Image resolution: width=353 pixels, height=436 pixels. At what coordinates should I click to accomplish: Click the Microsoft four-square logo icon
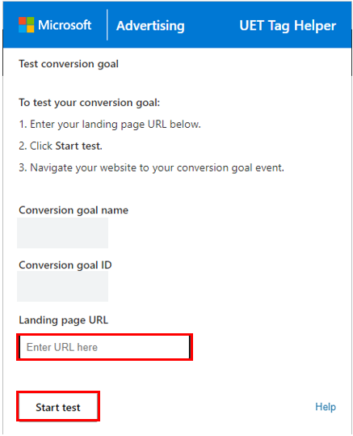click(27, 25)
